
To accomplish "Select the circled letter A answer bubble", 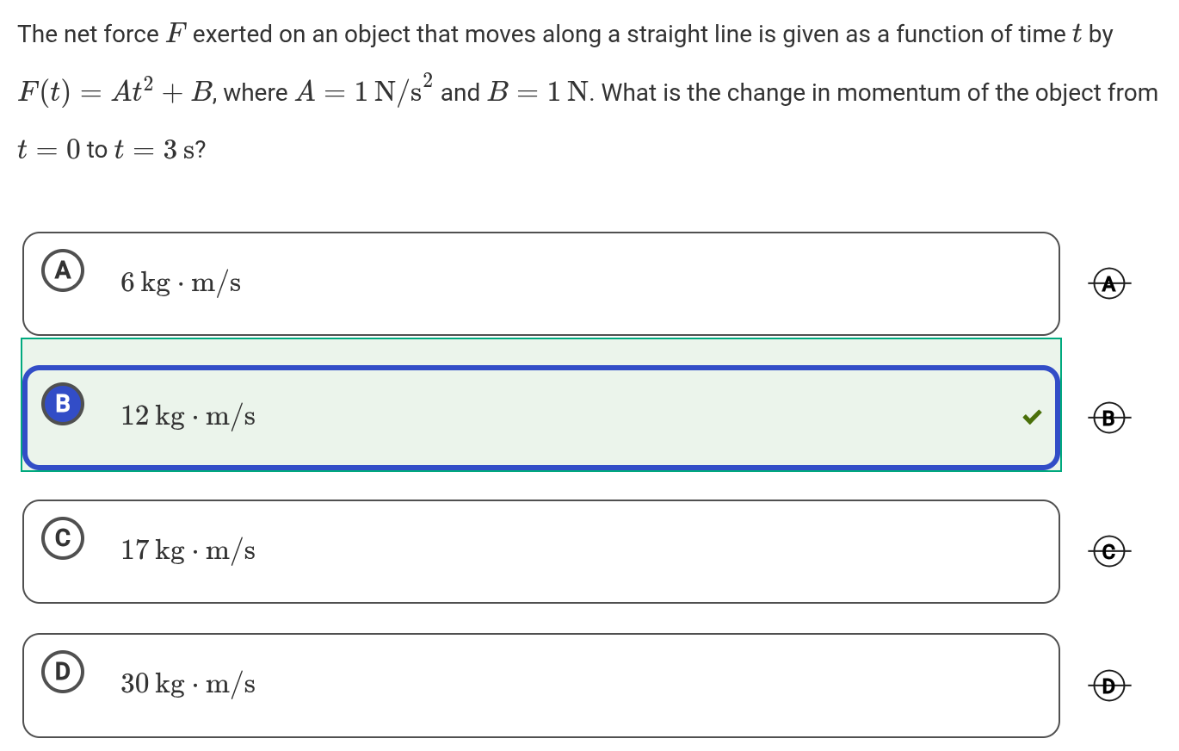I will [63, 270].
